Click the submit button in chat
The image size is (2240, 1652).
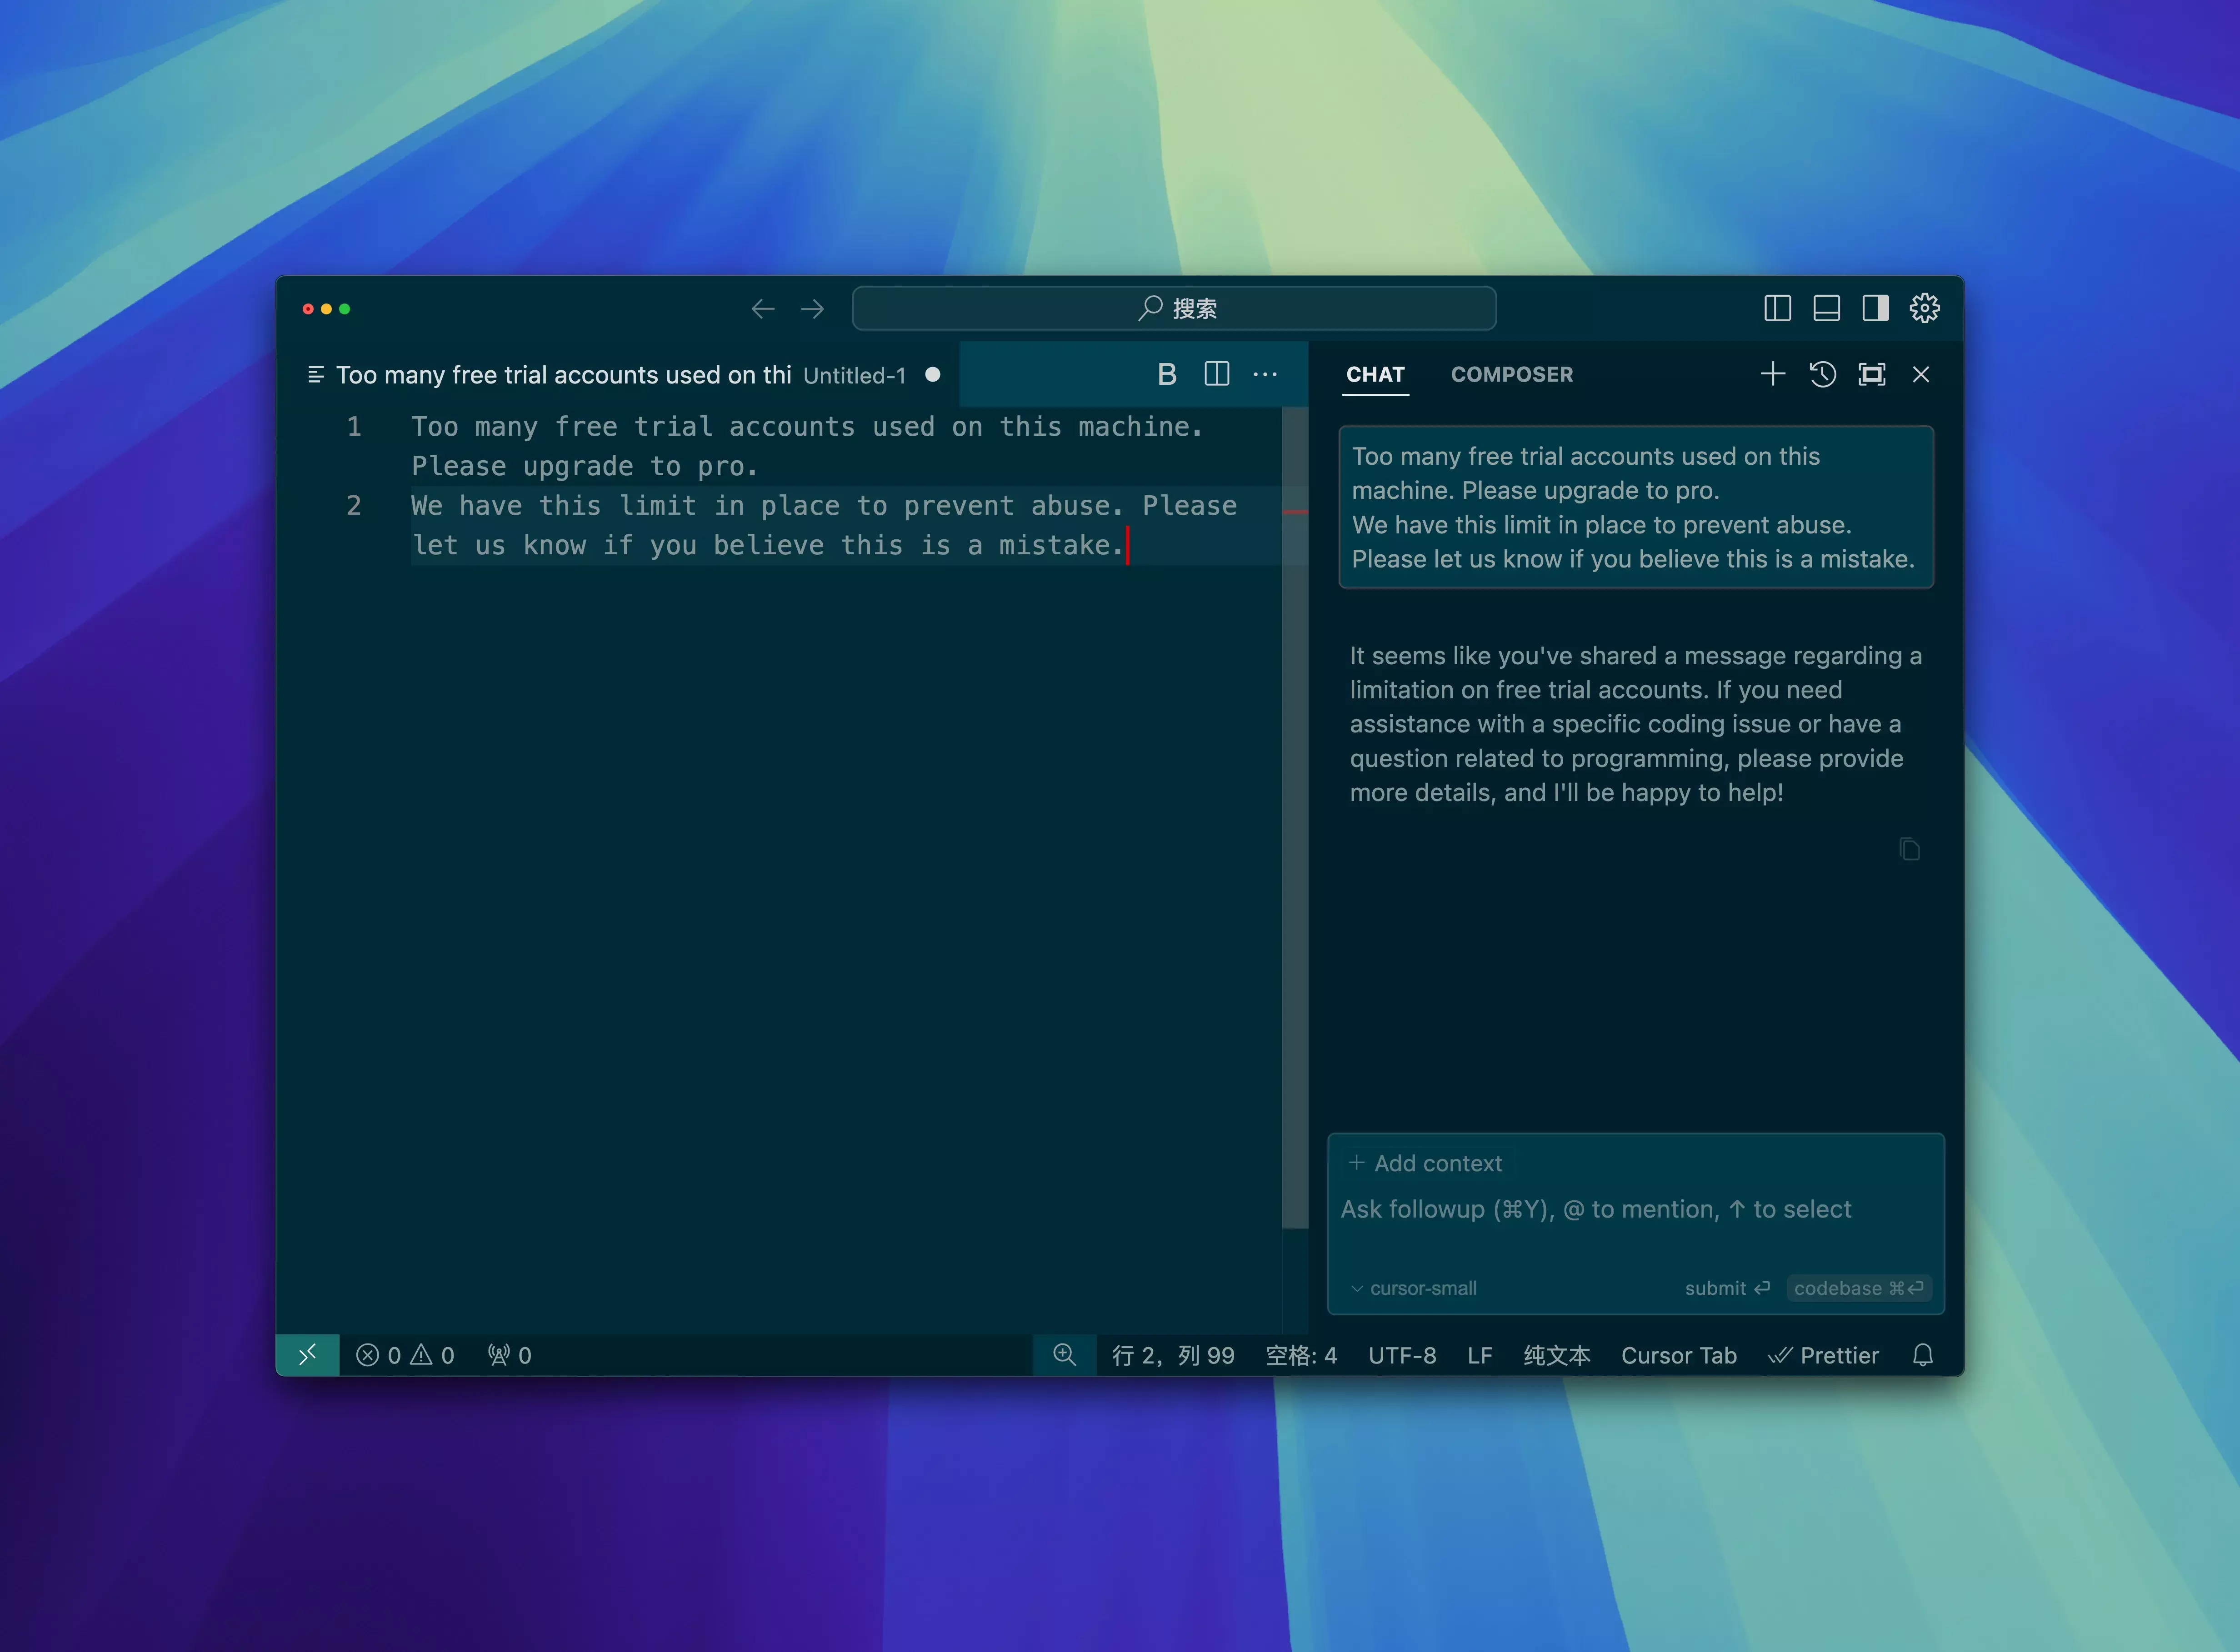point(1726,1288)
